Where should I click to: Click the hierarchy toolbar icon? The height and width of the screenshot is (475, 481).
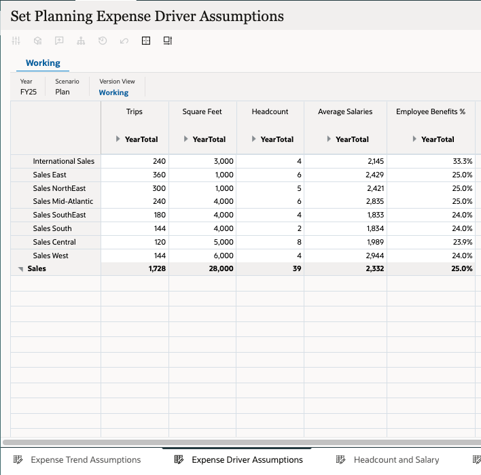pyautogui.click(x=81, y=41)
